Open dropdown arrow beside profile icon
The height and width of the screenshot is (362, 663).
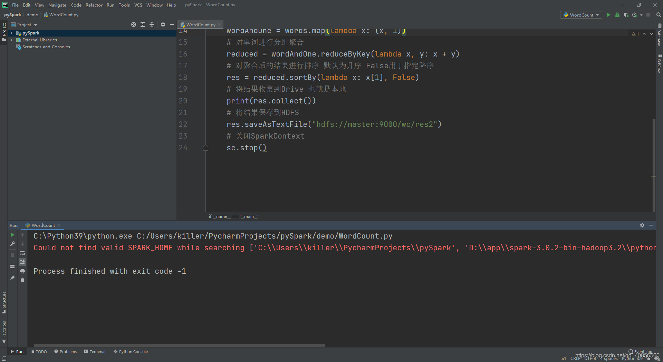point(641,15)
